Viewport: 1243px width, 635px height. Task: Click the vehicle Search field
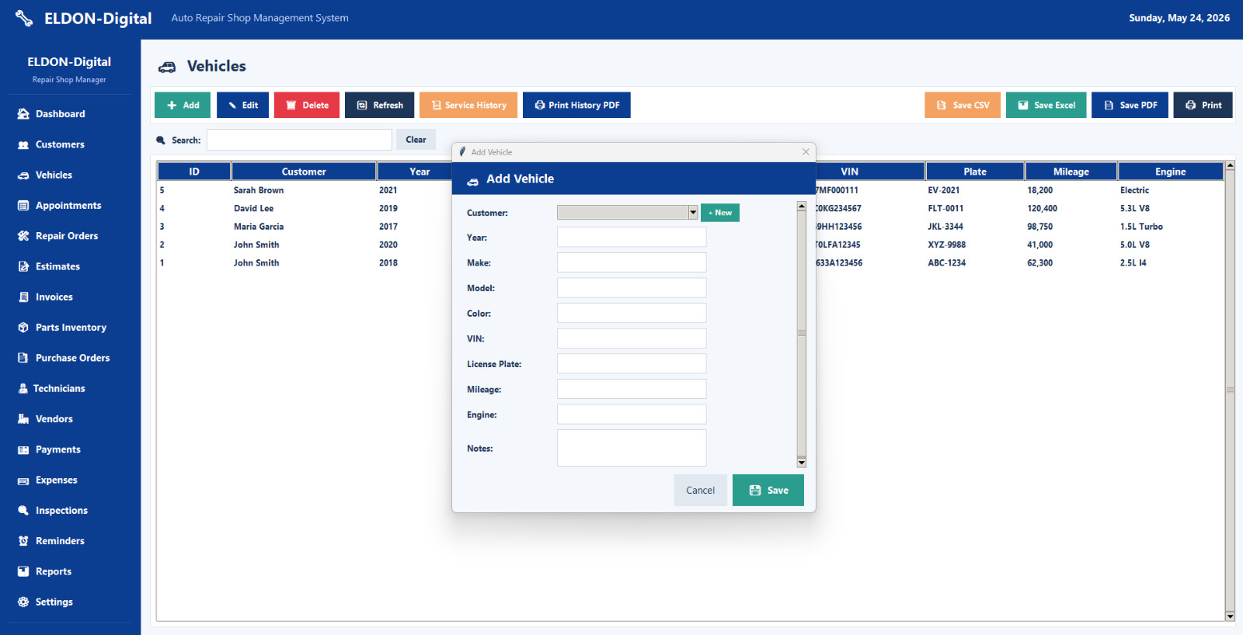click(x=299, y=140)
